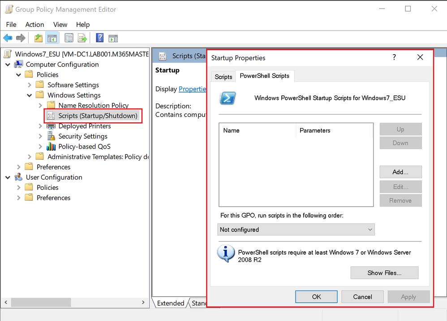This screenshot has height=321, width=447.
Task: Click the Apply button
Action: coord(408,297)
